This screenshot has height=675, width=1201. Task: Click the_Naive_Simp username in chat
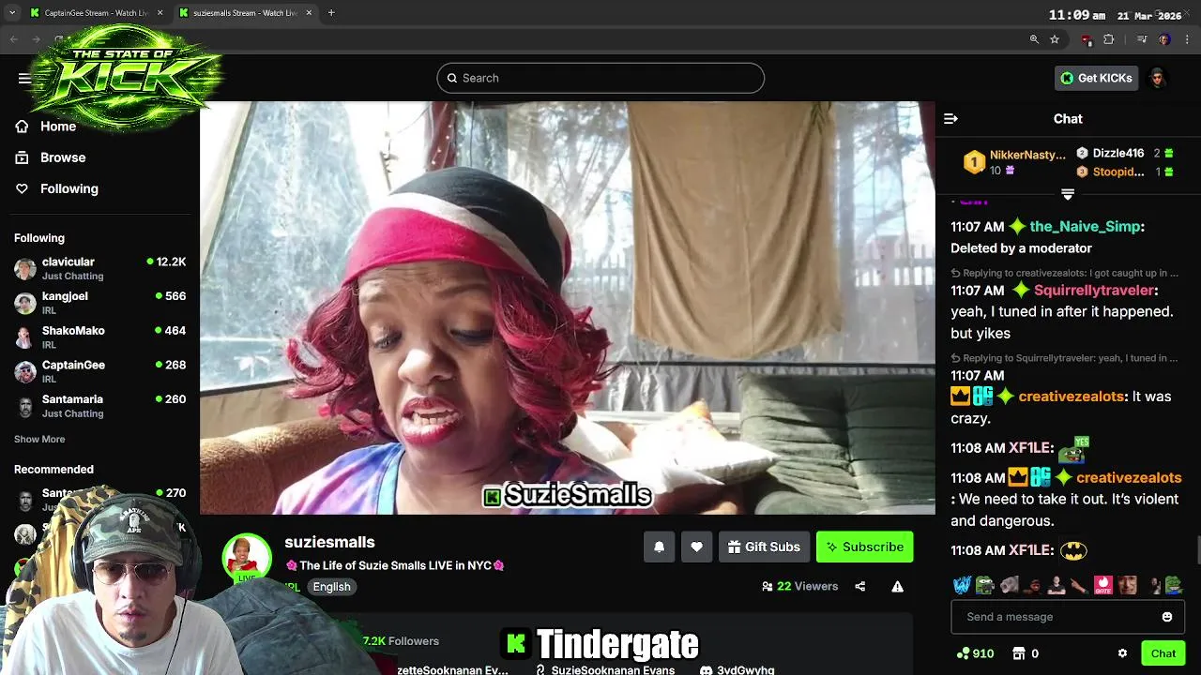point(1085,227)
